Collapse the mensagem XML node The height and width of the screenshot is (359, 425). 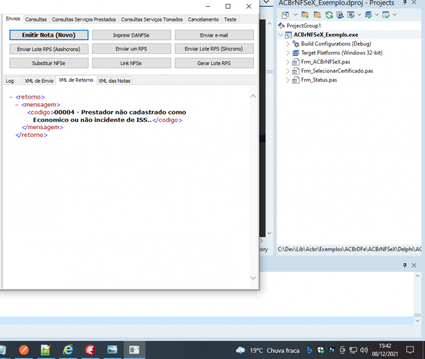tap(17, 105)
